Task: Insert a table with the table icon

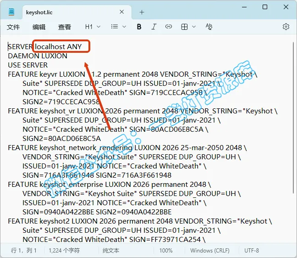Action: click(x=184, y=27)
